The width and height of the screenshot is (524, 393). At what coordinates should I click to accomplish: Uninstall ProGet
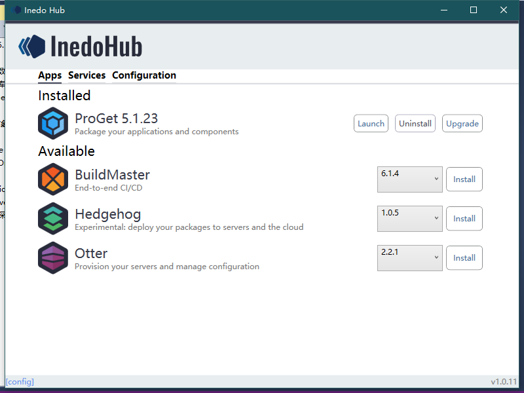coord(415,123)
